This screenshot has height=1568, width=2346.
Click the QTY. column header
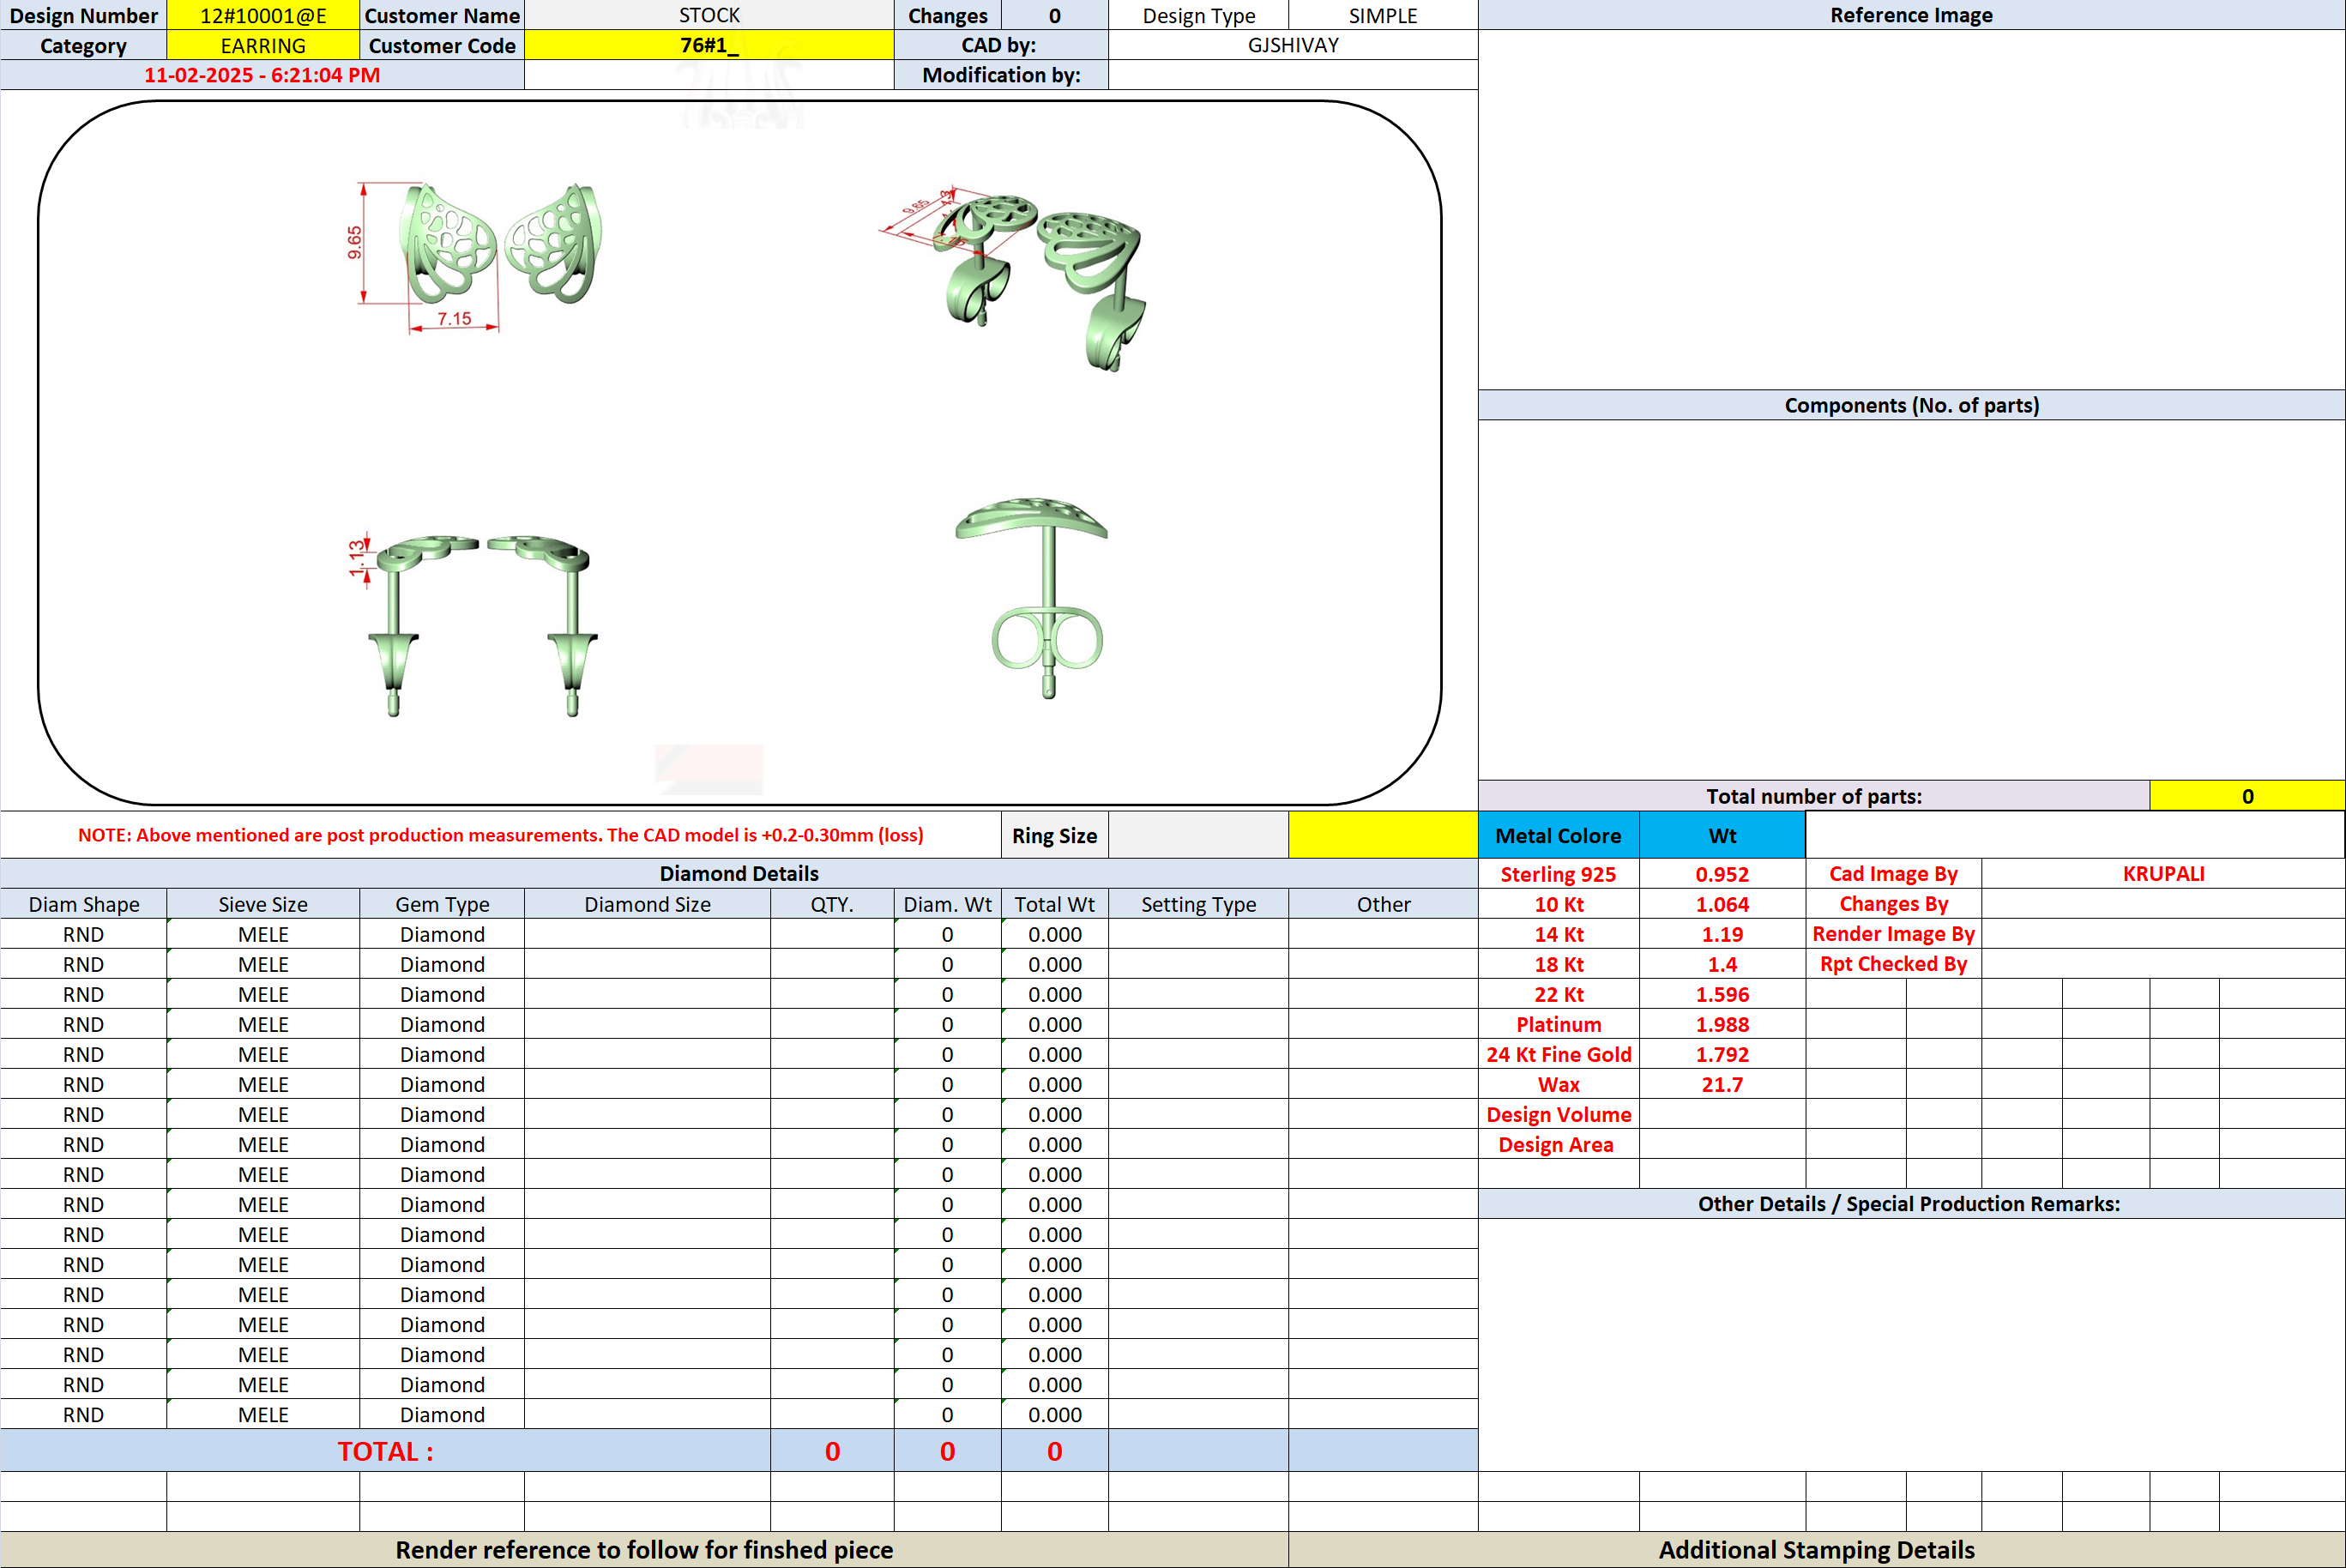click(x=832, y=904)
